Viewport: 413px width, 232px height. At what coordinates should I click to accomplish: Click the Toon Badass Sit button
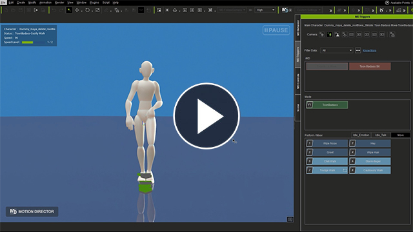point(370,66)
